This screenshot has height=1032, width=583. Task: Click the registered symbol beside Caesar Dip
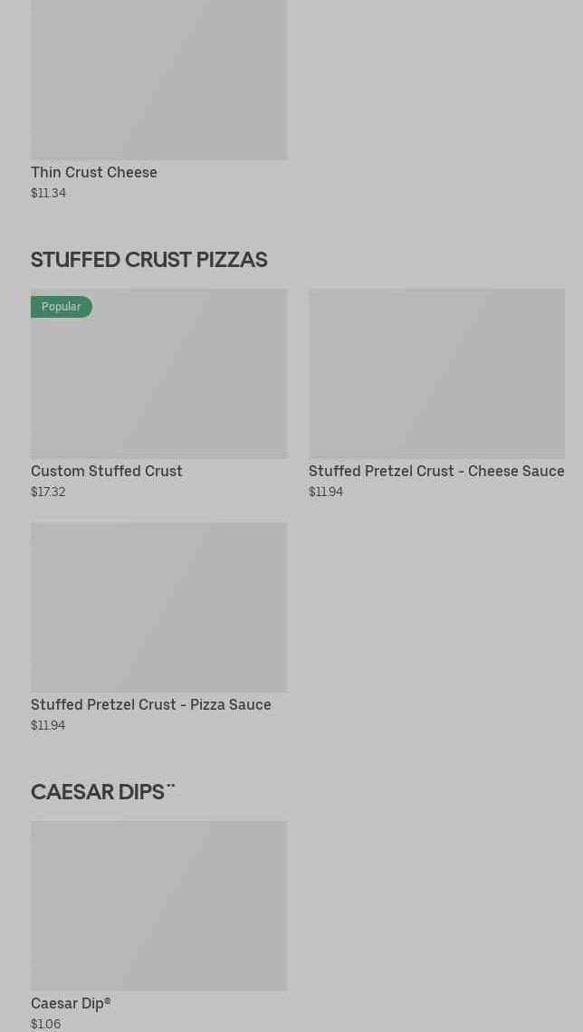pyautogui.click(x=108, y=1000)
